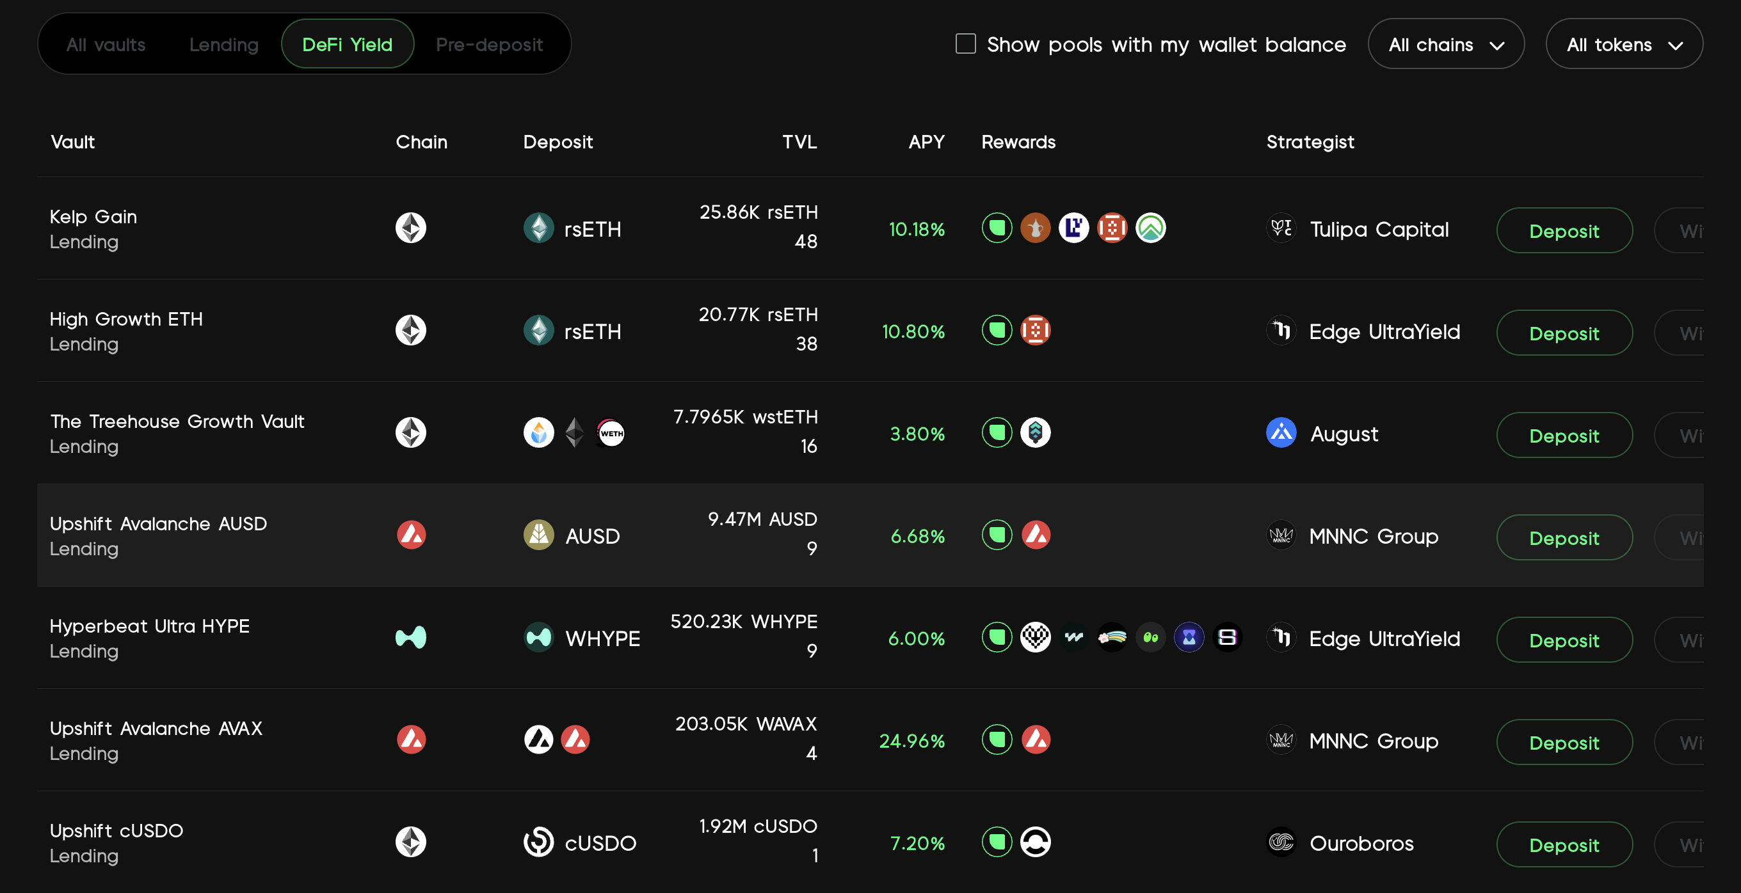The image size is (1741, 893).
Task: Click the Ouroboros strategist logo
Action: click(x=1281, y=842)
